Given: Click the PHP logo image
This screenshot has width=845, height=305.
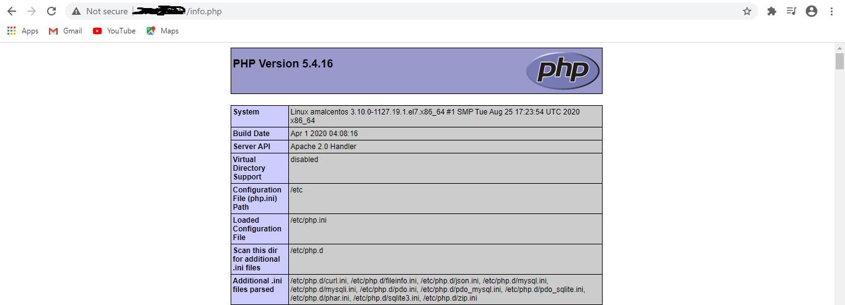Looking at the screenshot, I should [x=563, y=71].
